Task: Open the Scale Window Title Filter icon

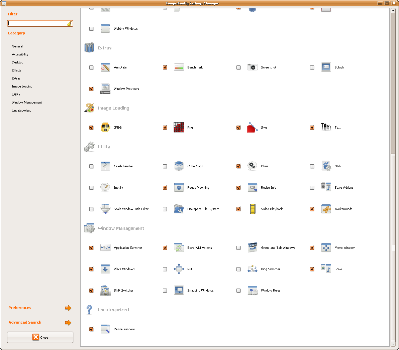Action: (105, 209)
